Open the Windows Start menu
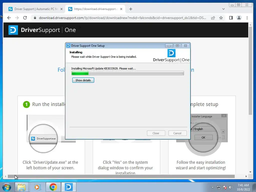Screen dimensions: 256x192 click(7, 187)
